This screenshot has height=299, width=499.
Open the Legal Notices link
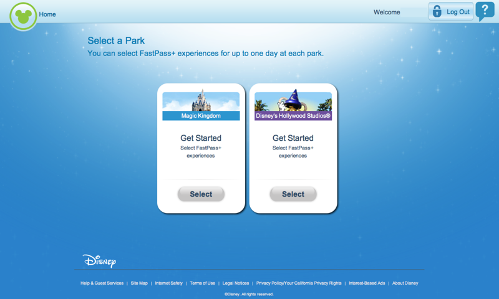click(236, 283)
